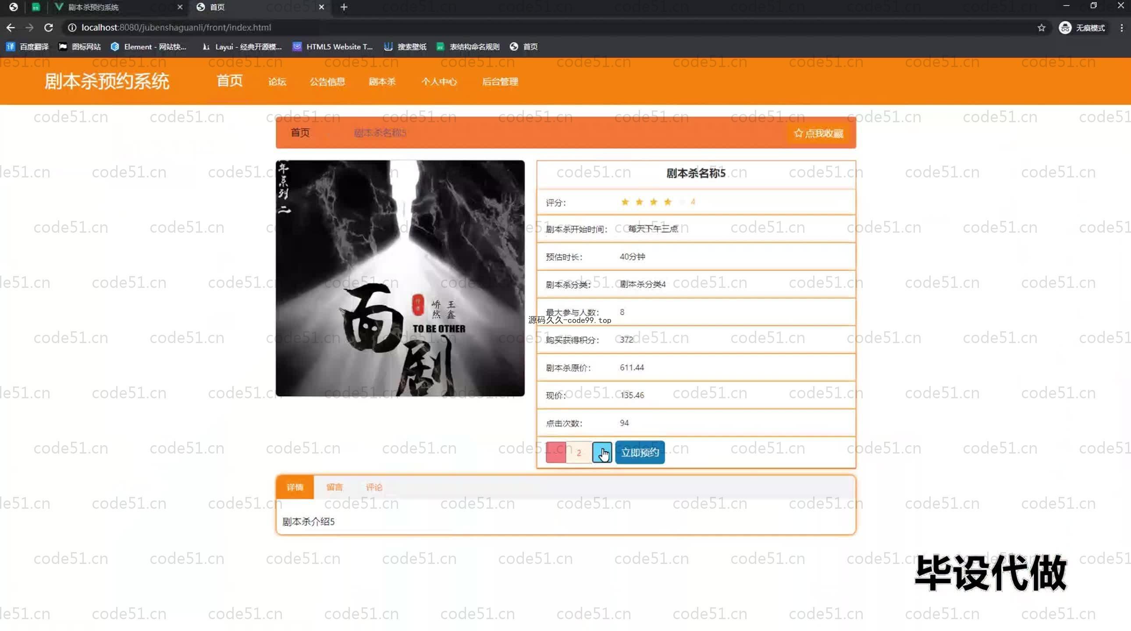Open the 剧本杀 navigation item
This screenshot has width=1131, height=631.
click(x=382, y=82)
